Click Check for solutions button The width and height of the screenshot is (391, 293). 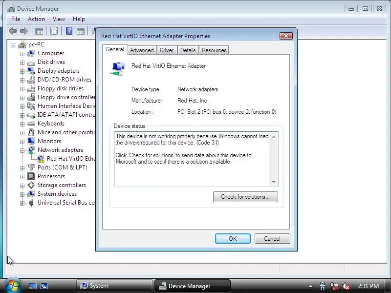pos(245,197)
